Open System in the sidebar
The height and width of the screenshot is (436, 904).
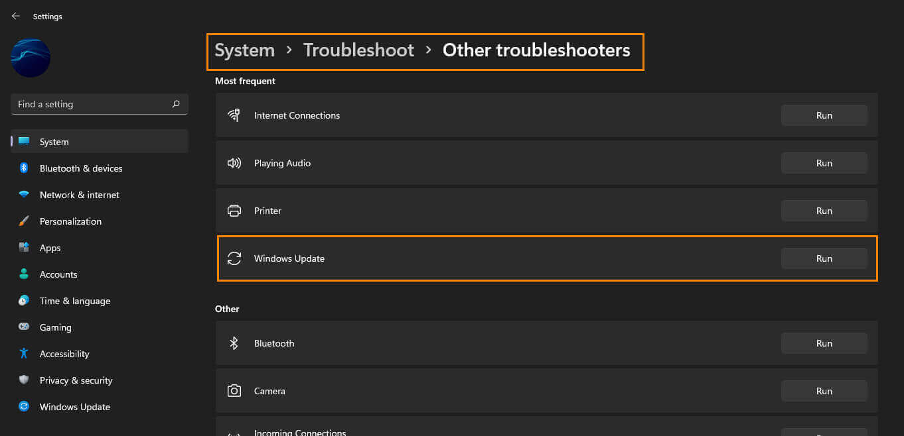[x=100, y=142]
